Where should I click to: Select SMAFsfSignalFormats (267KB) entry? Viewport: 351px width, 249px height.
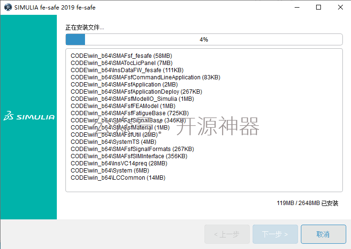click(x=132, y=149)
